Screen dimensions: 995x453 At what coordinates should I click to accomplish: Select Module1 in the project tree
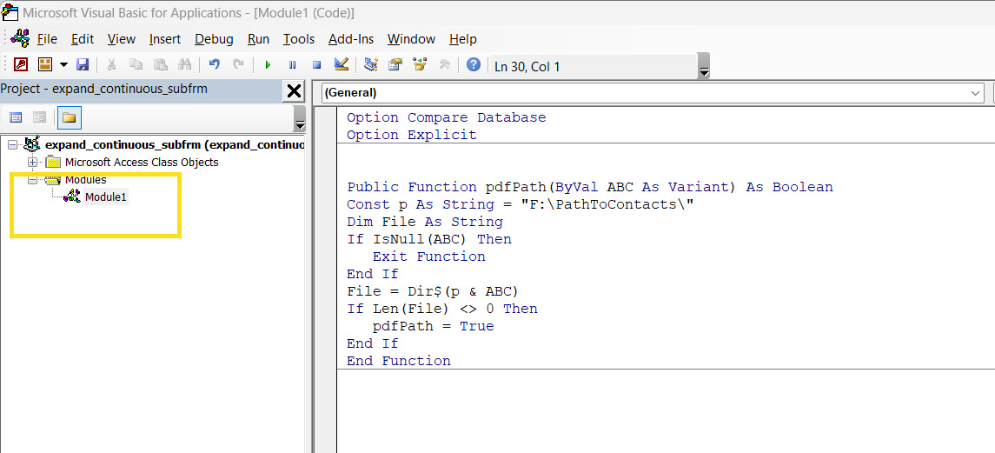coord(105,197)
